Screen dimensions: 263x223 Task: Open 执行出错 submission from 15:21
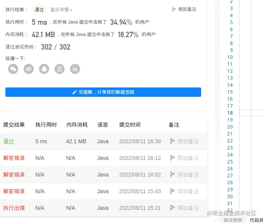(x=14, y=208)
